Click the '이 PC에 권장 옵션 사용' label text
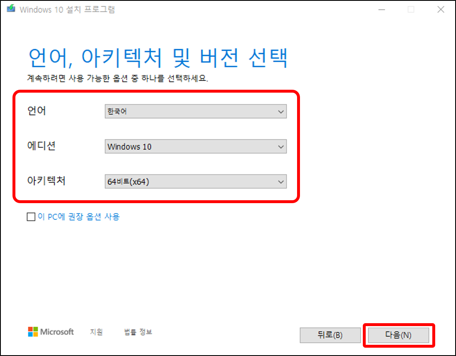Image resolution: width=456 pixels, height=356 pixels. coord(79,216)
